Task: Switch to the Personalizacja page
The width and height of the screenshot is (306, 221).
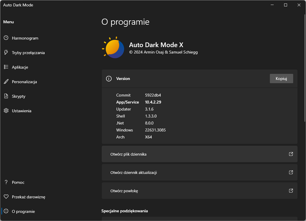Action: coord(24,82)
